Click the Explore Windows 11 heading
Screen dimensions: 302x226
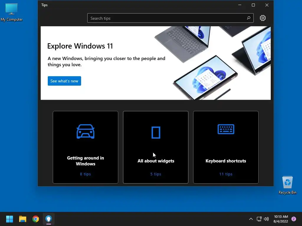pos(80,46)
